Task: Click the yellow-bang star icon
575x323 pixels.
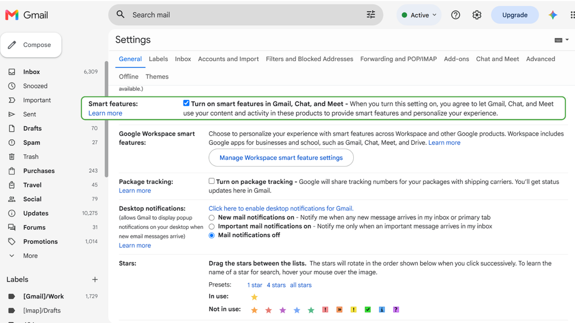Action: [x=354, y=310]
